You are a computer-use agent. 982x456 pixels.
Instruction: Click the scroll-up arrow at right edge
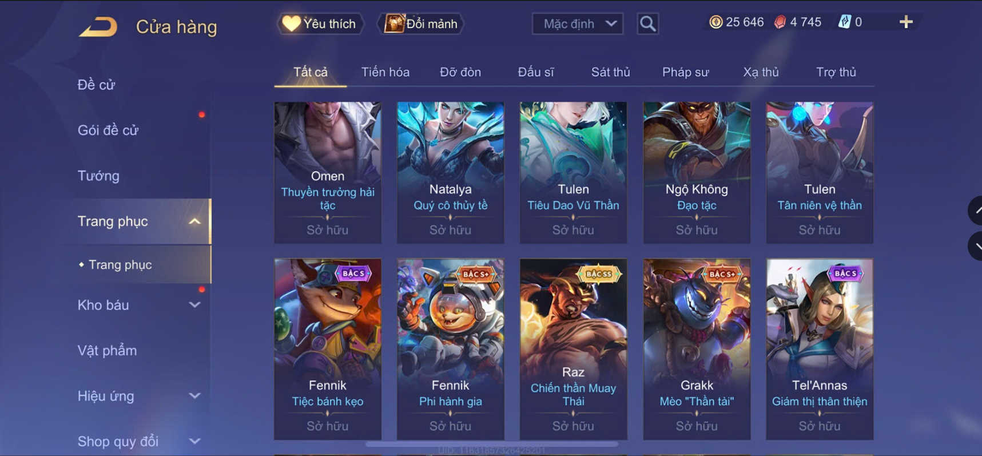point(976,211)
